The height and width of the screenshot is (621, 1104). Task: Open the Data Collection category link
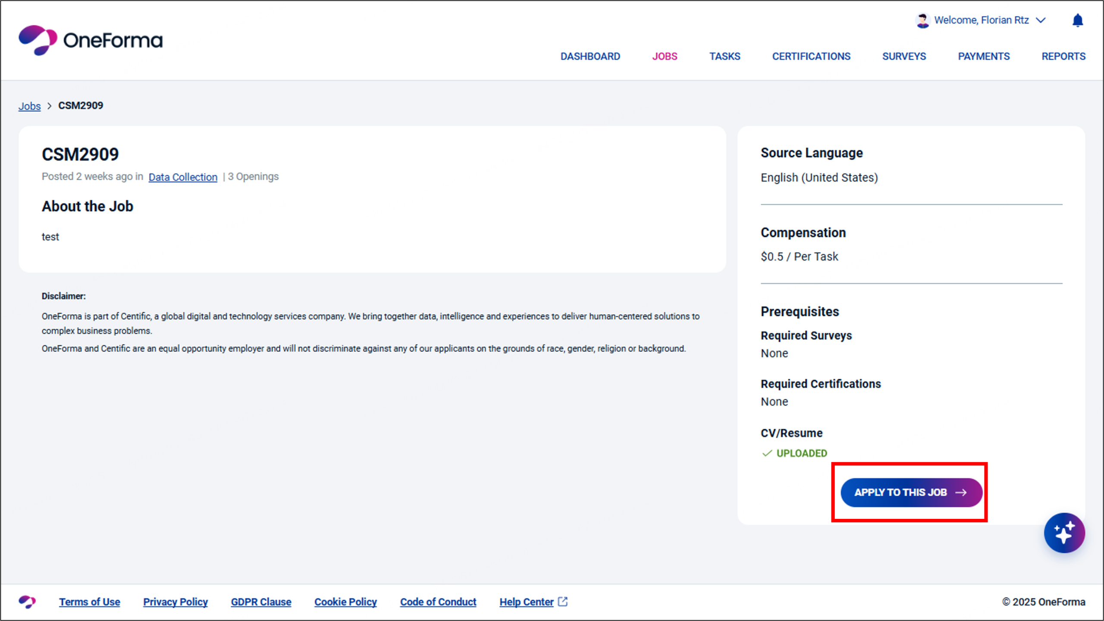(183, 177)
